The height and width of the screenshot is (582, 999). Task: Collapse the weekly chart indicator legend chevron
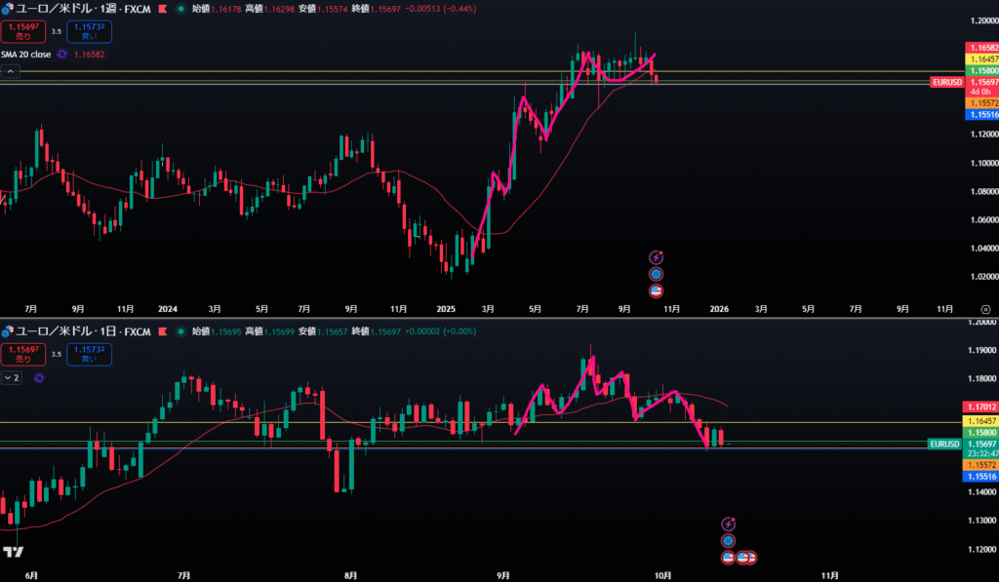[11, 71]
